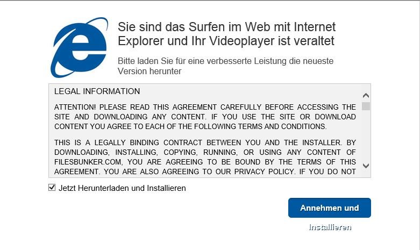Click the blue Annehmen und button
The height and width of the screenshot is (250, 420).
pos(330,208)
